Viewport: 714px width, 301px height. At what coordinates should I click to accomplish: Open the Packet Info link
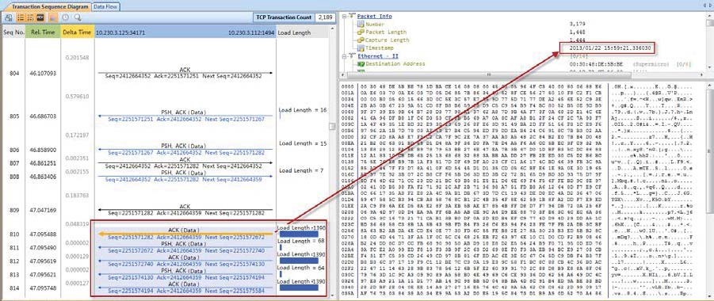click(x=374, y=16)
